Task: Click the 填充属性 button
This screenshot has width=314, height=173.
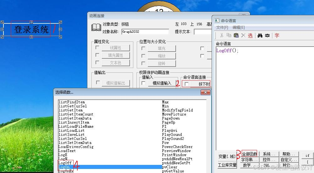Action: point(116,55)
